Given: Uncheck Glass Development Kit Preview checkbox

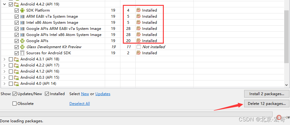Looking at the screenshot, I should coord(17,47).
